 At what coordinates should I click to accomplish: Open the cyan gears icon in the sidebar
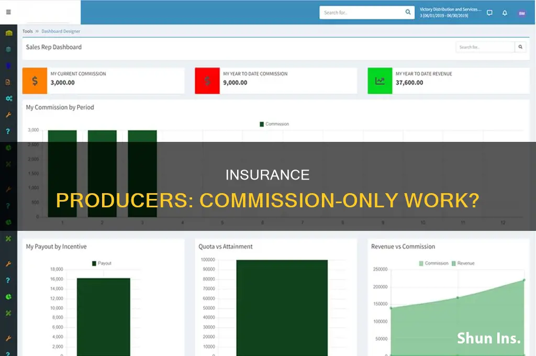[x=9, y=98]
